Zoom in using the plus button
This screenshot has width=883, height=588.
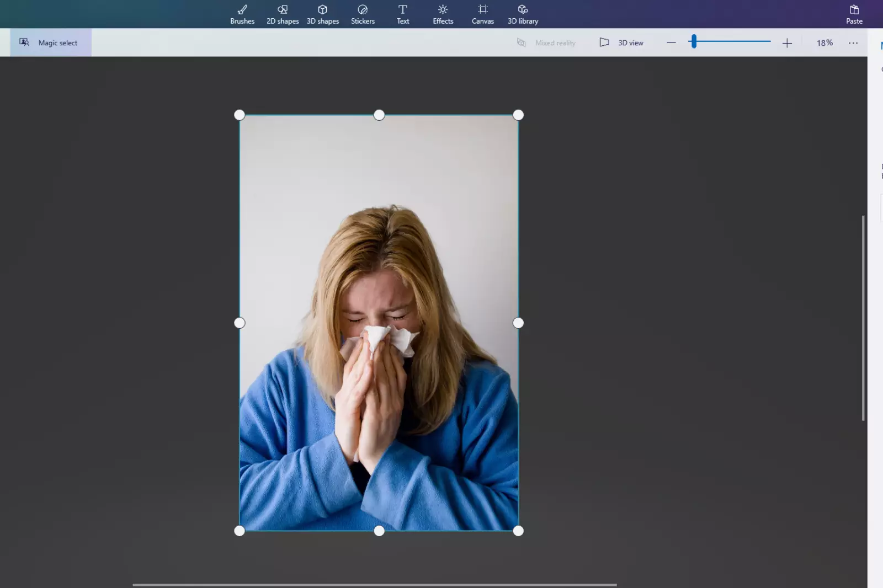point(787,42)
